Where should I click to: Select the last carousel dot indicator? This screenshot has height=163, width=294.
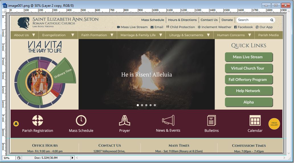pos(155,105)
